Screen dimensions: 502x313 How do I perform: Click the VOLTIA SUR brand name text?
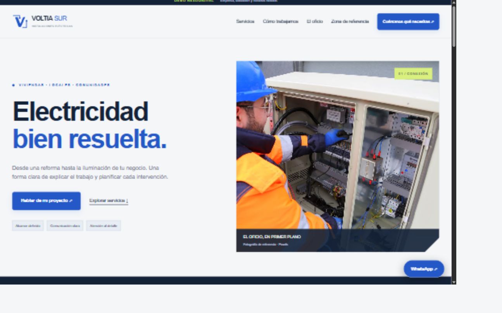point(49,19)
